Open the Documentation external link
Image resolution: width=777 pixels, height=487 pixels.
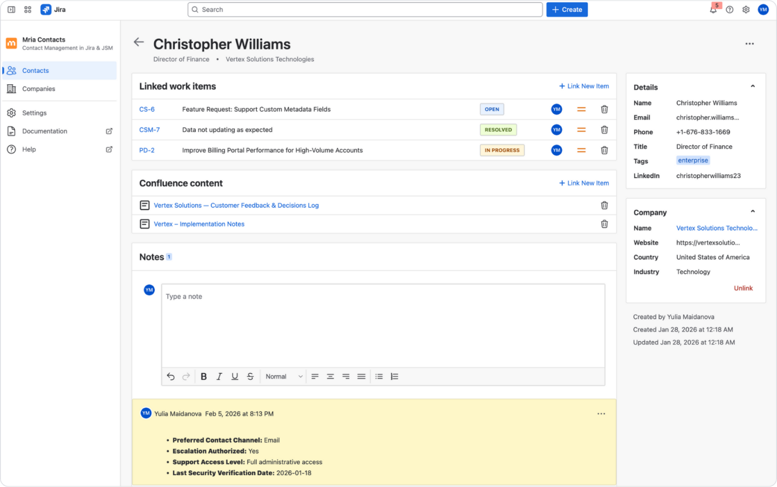(44, 131)
